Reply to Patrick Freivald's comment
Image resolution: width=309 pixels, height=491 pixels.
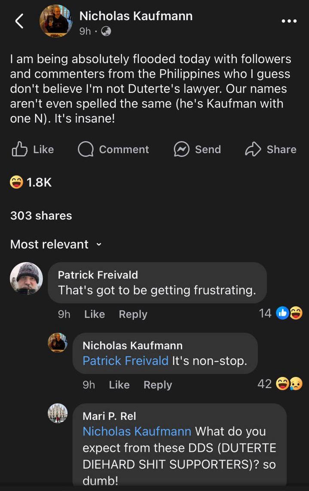tap(133, 315)
